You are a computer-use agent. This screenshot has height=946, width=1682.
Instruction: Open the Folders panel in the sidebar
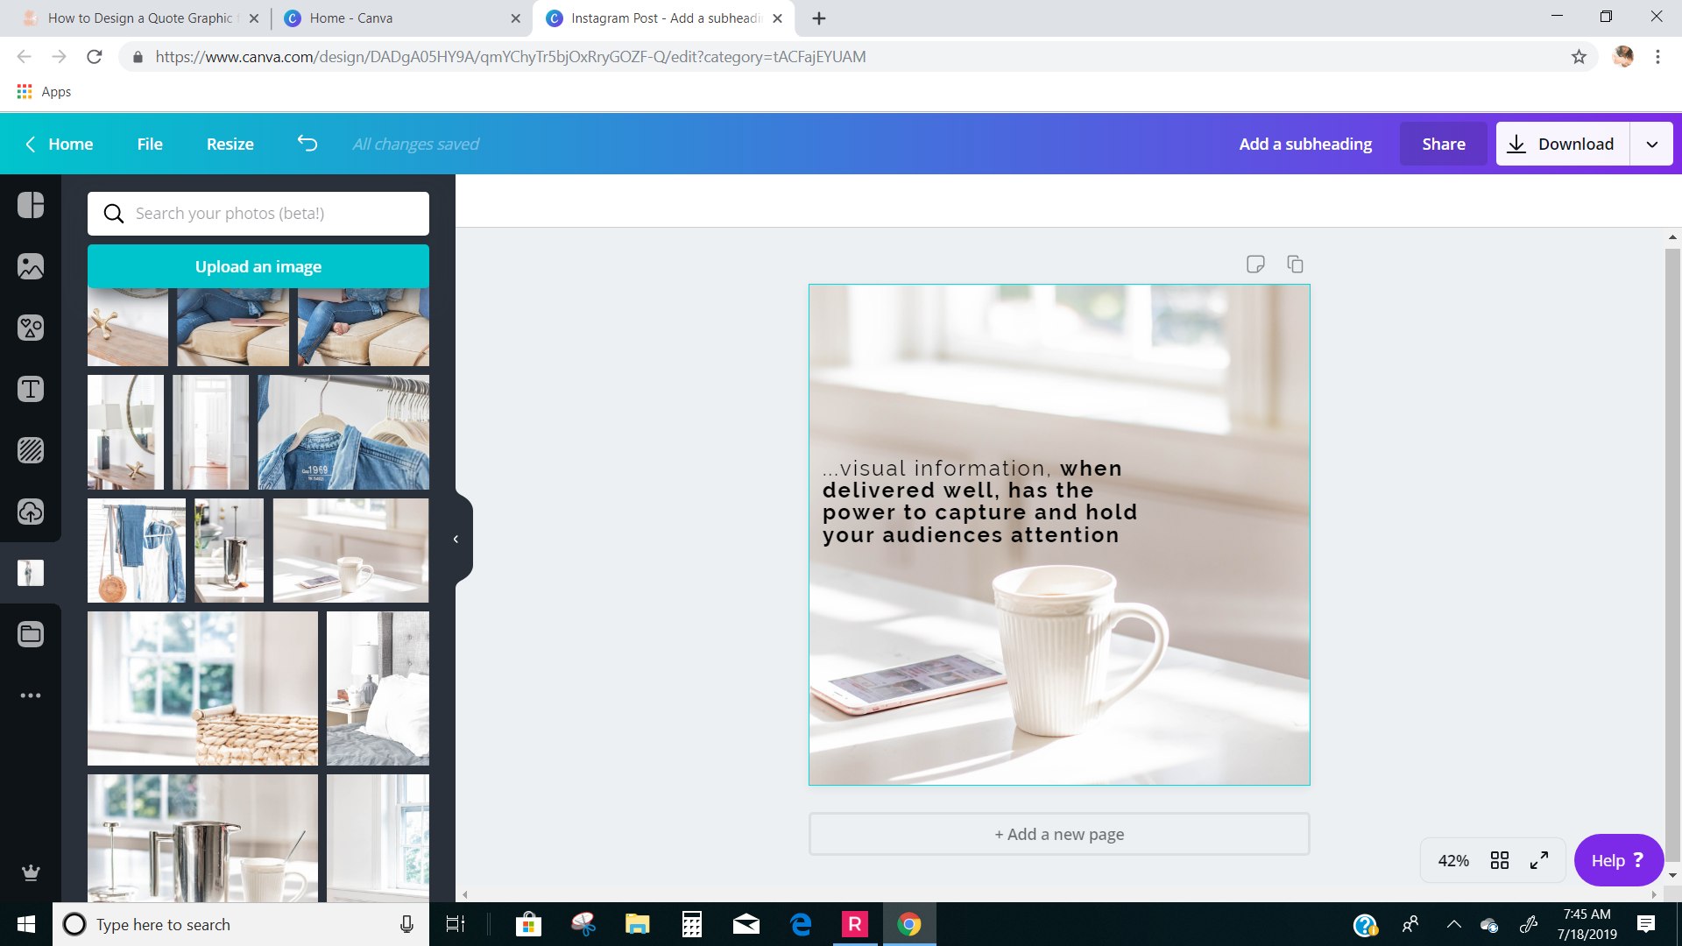[31, 634]
